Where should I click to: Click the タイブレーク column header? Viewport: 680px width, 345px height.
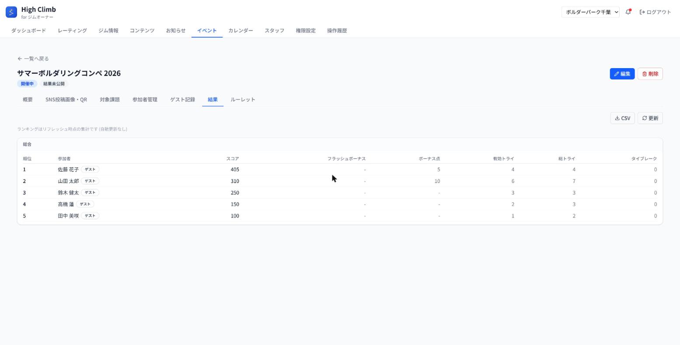pyautogui.click(x=644, y=159)
